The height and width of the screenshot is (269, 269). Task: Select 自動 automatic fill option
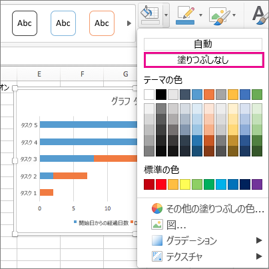click(x=203, y=44)
